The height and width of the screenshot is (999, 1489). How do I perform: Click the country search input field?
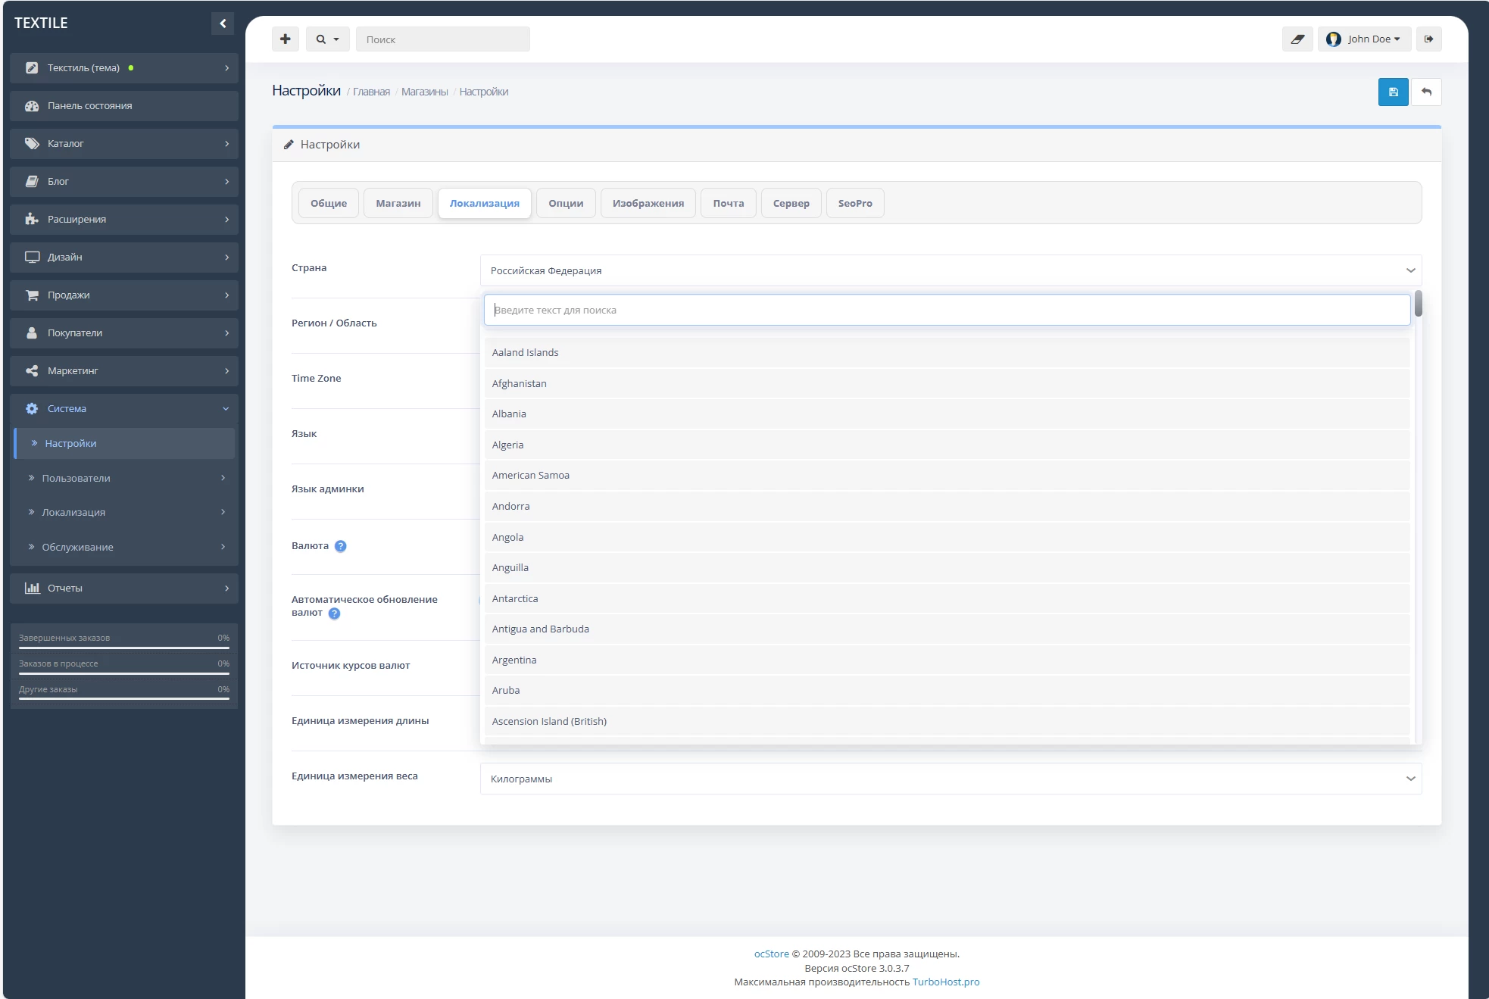click(x=947, y=310)
